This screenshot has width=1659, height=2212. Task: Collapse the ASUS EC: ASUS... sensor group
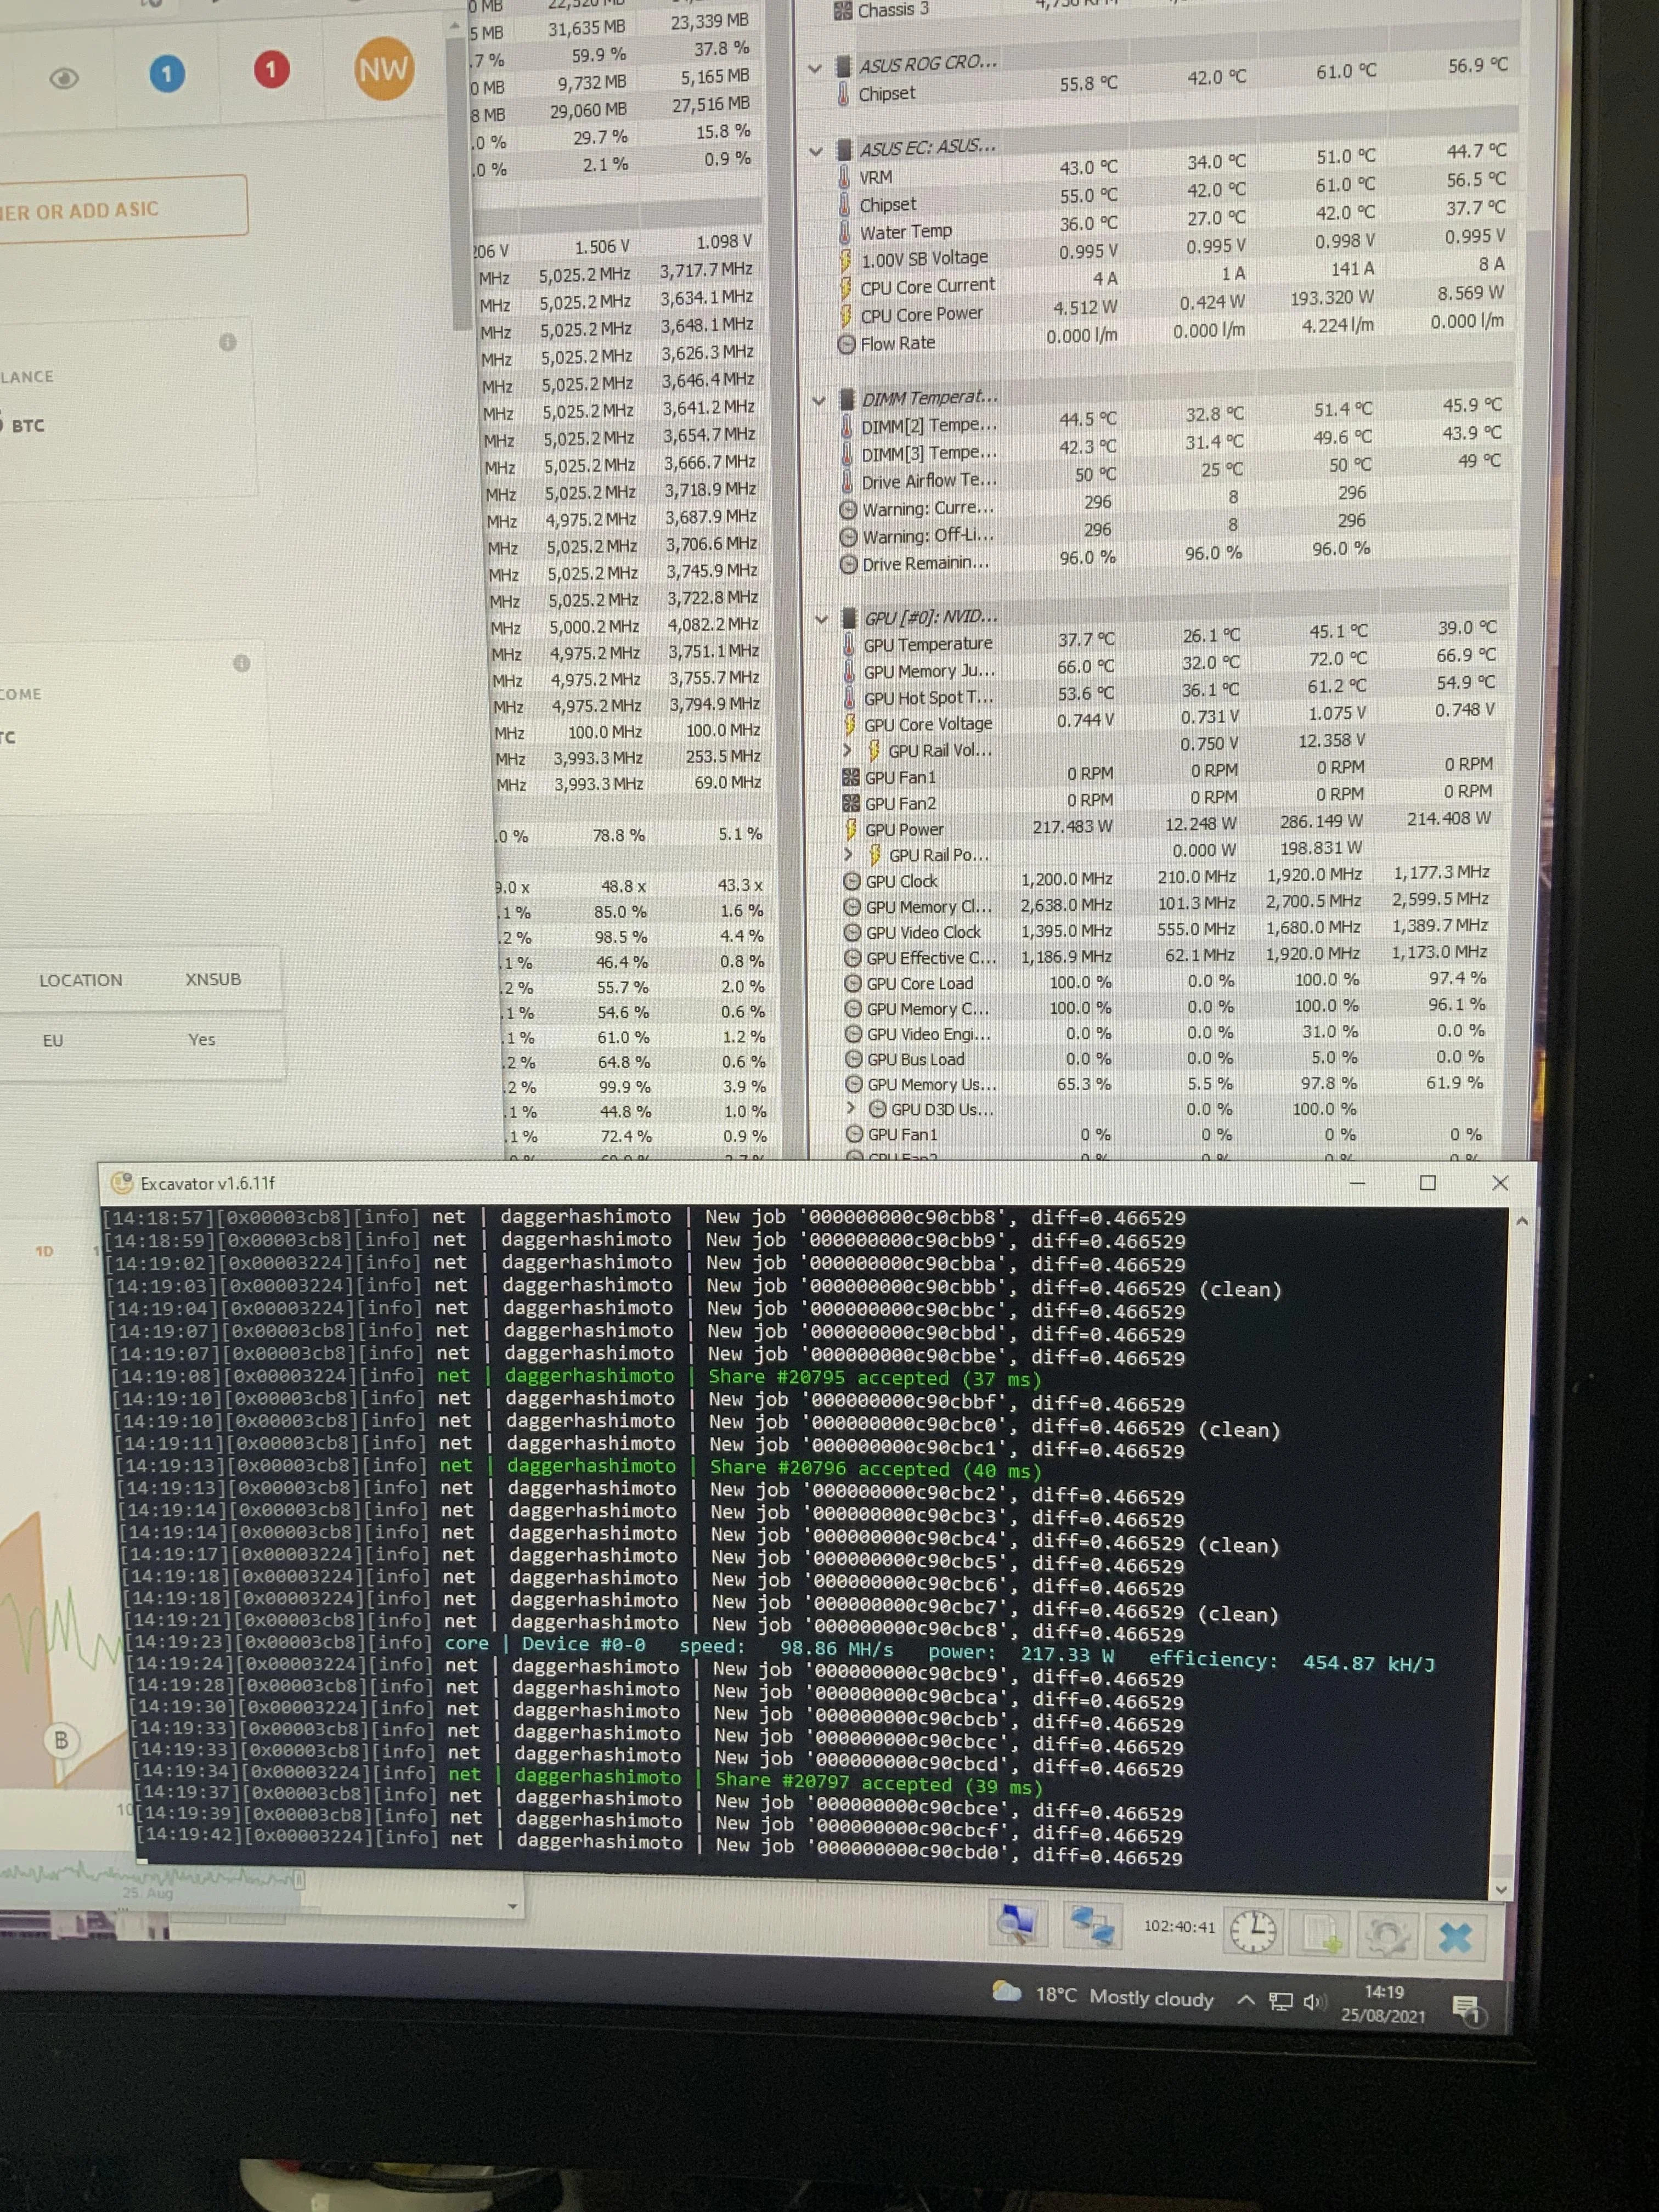816,151
